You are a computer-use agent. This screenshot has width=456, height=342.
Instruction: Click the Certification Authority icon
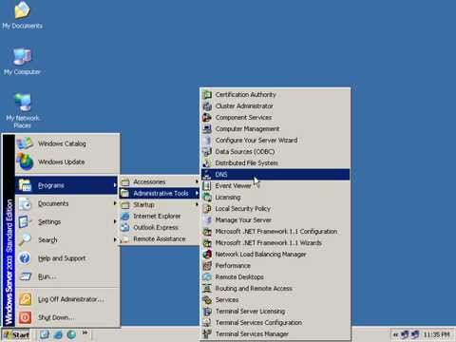207,94
